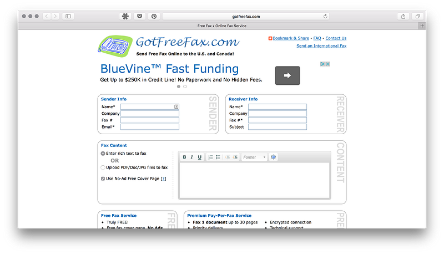The image size is (444, 254).
Task: Go forward with Safari's forward arrow
Action: click(56, 17)
